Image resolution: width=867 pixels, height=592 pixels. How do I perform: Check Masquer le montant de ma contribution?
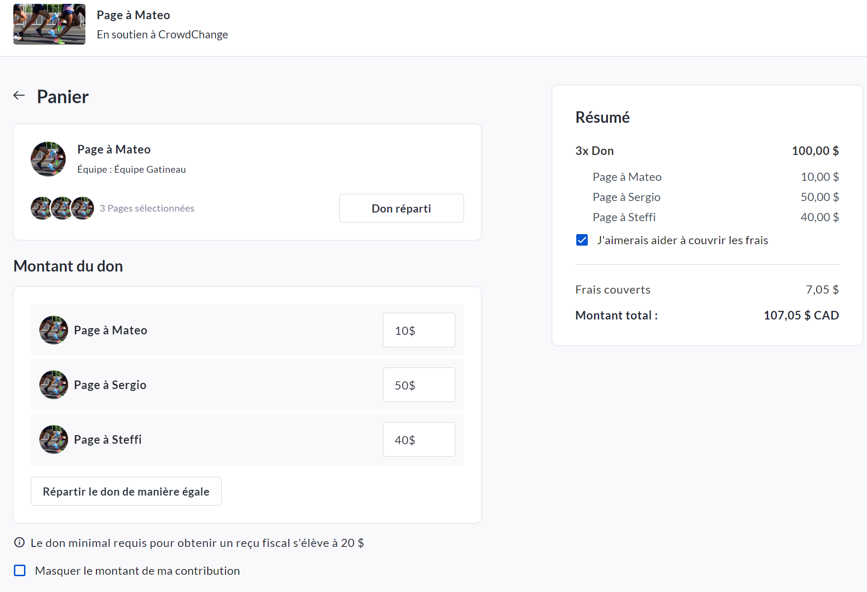[x=20, y=570]
